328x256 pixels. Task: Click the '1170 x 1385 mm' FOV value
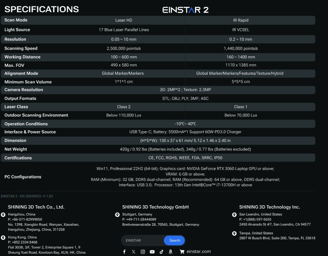click(x=241, y=65)
